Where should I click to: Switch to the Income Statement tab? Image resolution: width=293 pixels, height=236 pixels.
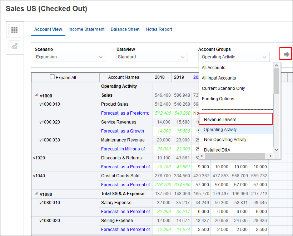coord(86,29)
